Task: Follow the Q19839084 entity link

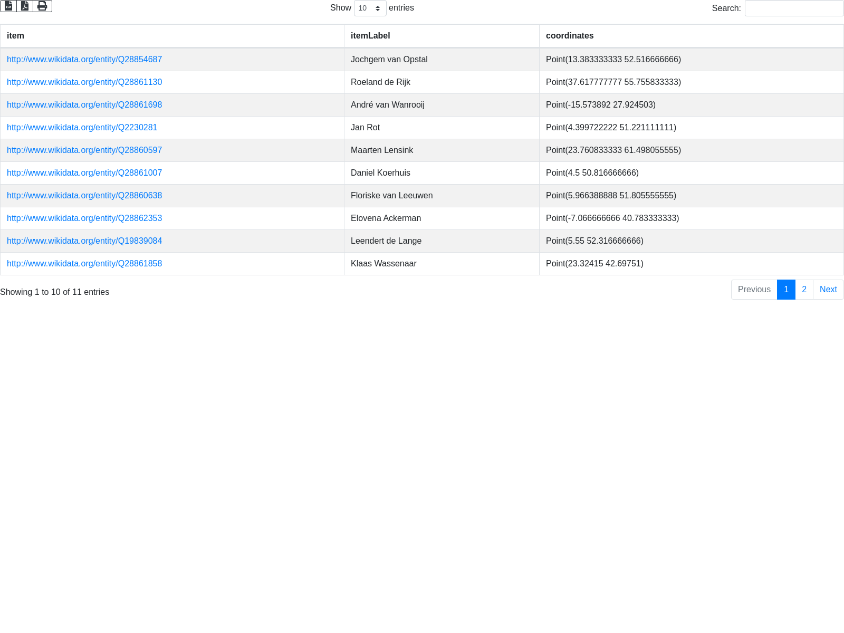Action: [84, 241]
